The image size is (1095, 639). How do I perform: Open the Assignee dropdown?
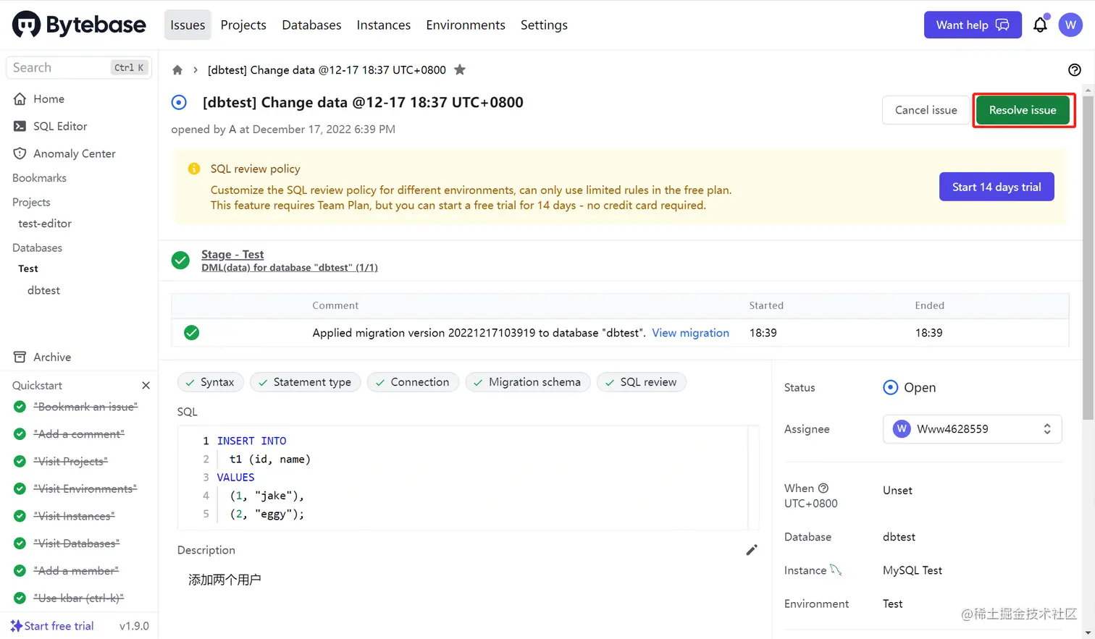(972, 429)
